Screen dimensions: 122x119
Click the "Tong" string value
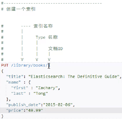pyautogui.click(x=41, y=93)
